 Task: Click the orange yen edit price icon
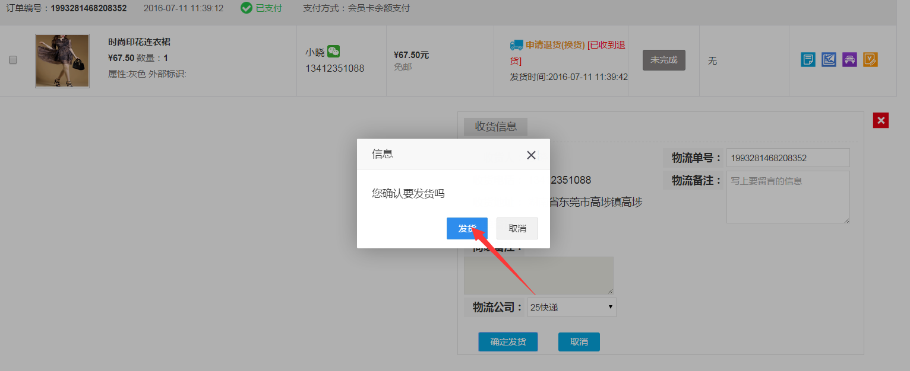pos(870,60)
